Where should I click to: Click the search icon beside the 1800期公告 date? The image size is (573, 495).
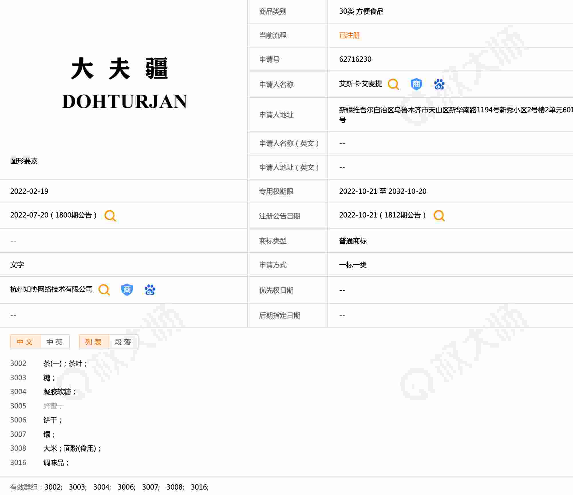click(x=110, y=216)
